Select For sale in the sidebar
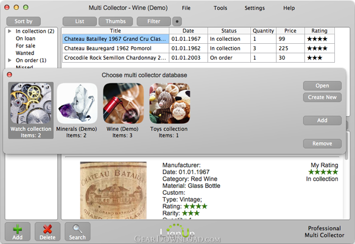 tap(25, 46)
